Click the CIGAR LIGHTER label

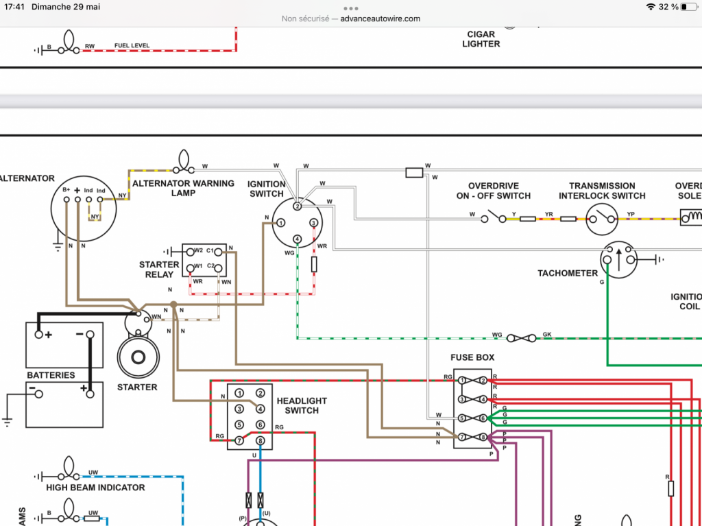coord(481,39)
